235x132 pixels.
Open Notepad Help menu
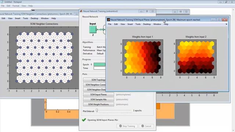30,6
